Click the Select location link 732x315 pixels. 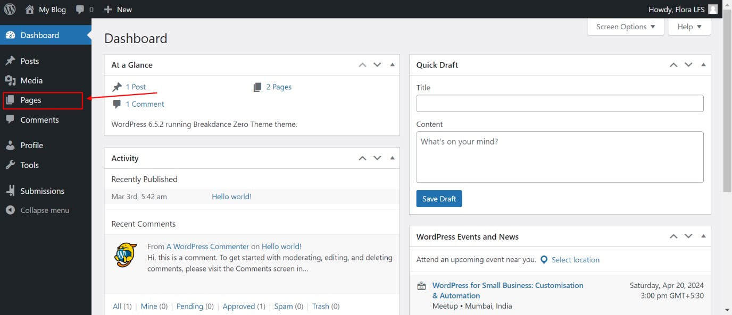[x=576, y=260]
